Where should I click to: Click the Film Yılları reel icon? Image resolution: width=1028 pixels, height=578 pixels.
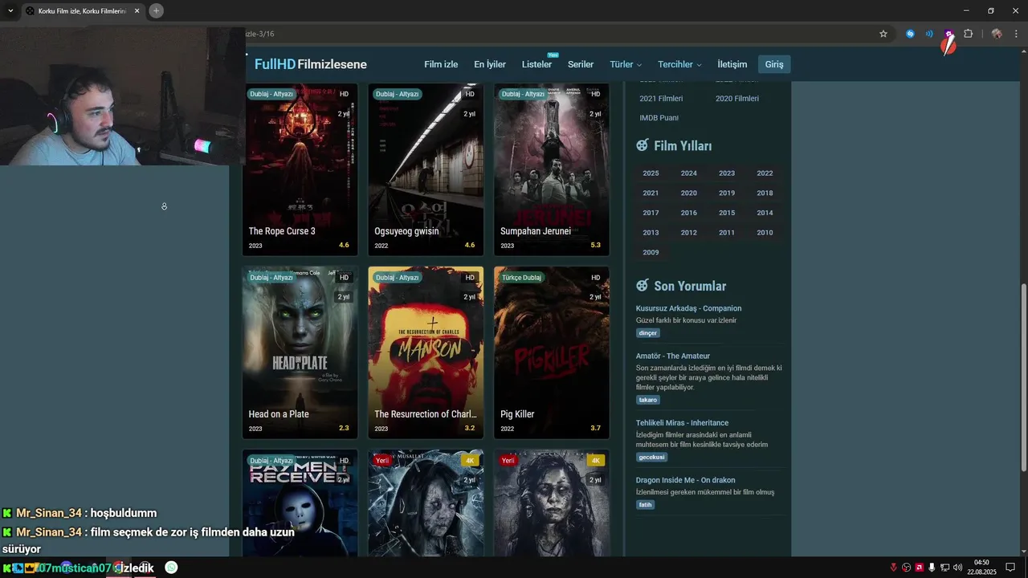click(x=642, y=145)
